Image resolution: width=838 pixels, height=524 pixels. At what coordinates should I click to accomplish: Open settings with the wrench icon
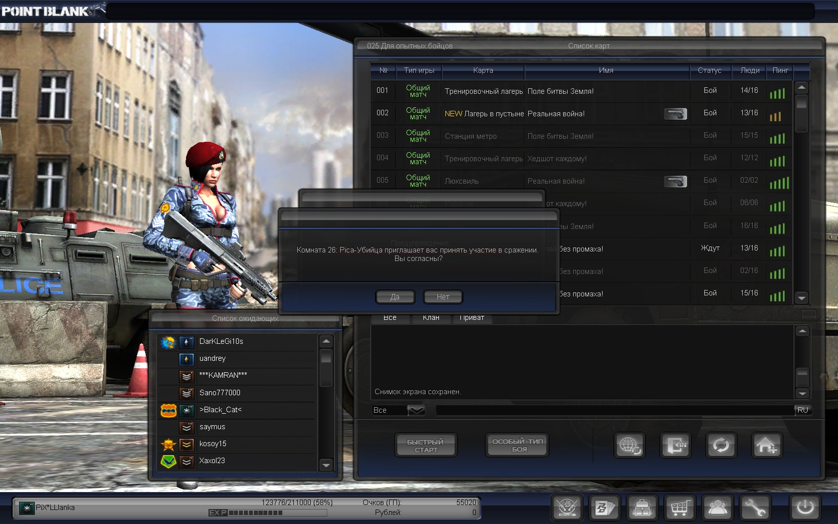pos(755,508)
